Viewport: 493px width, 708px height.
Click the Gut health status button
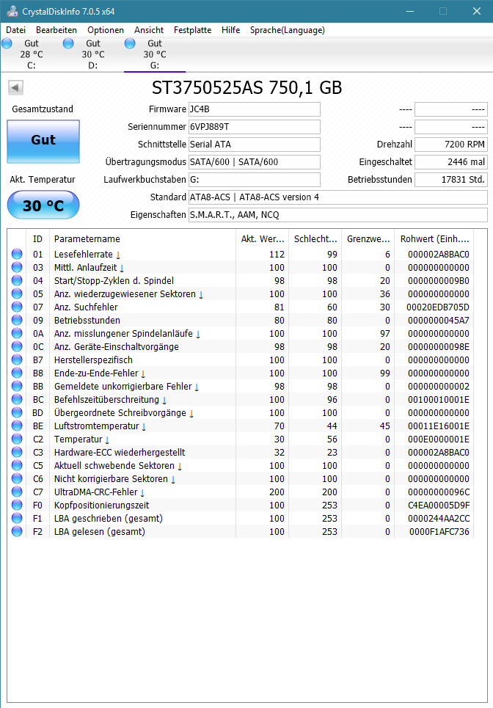[43, 142]
